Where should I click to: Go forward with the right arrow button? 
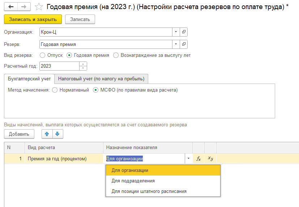click(24, 7)
